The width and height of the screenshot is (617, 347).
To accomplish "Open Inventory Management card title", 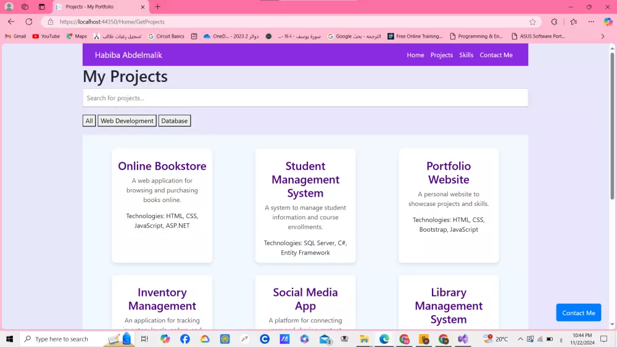I will (x=162, y=299).
